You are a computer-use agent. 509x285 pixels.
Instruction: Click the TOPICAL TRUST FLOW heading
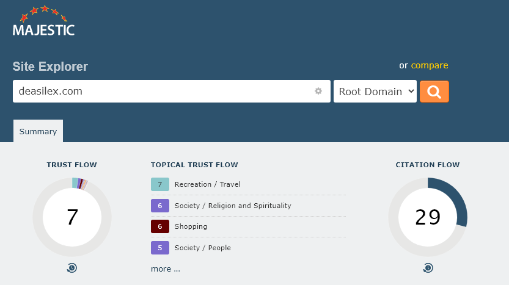tap(194, 165)
